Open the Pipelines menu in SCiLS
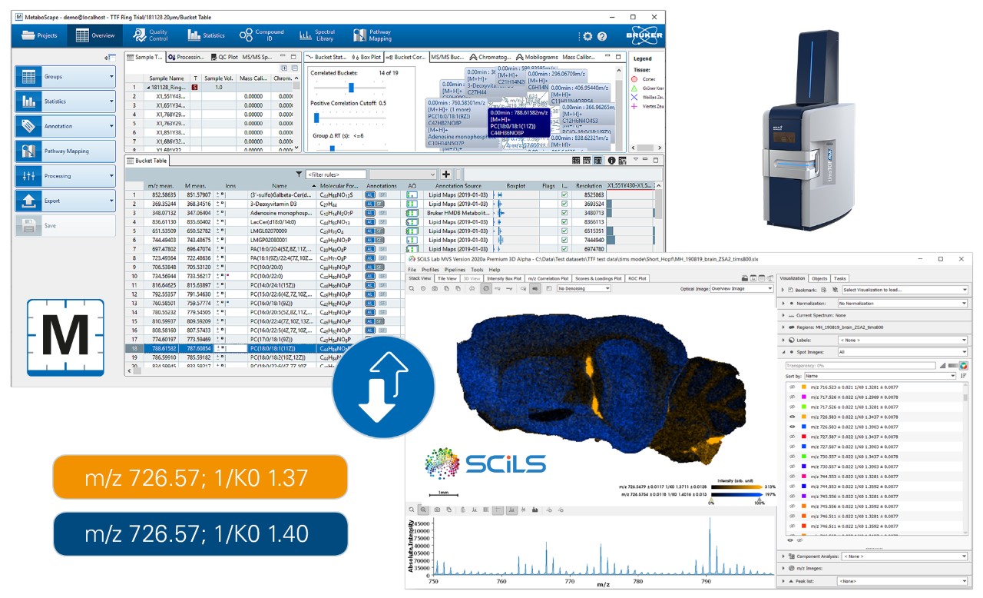This screenshot has height=598, width=983. pyautogui.click(x=455, y=270)
